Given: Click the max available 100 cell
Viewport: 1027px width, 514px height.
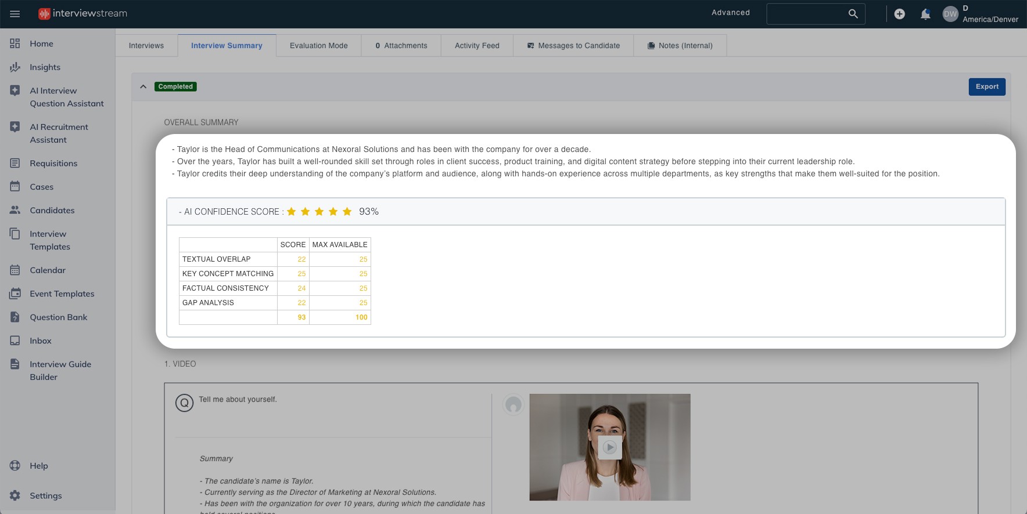Looking at the screenshot, I should [340, 317].
